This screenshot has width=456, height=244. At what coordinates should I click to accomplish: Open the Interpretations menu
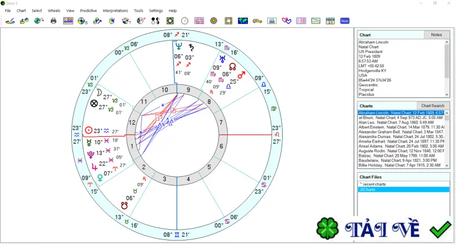coord(115,11)
